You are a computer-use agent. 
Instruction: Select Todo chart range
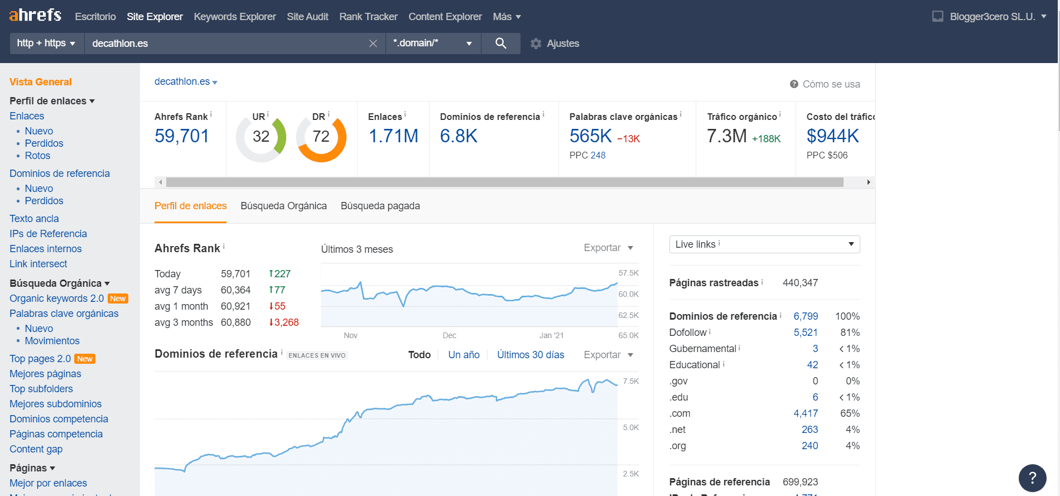[420, 355]
